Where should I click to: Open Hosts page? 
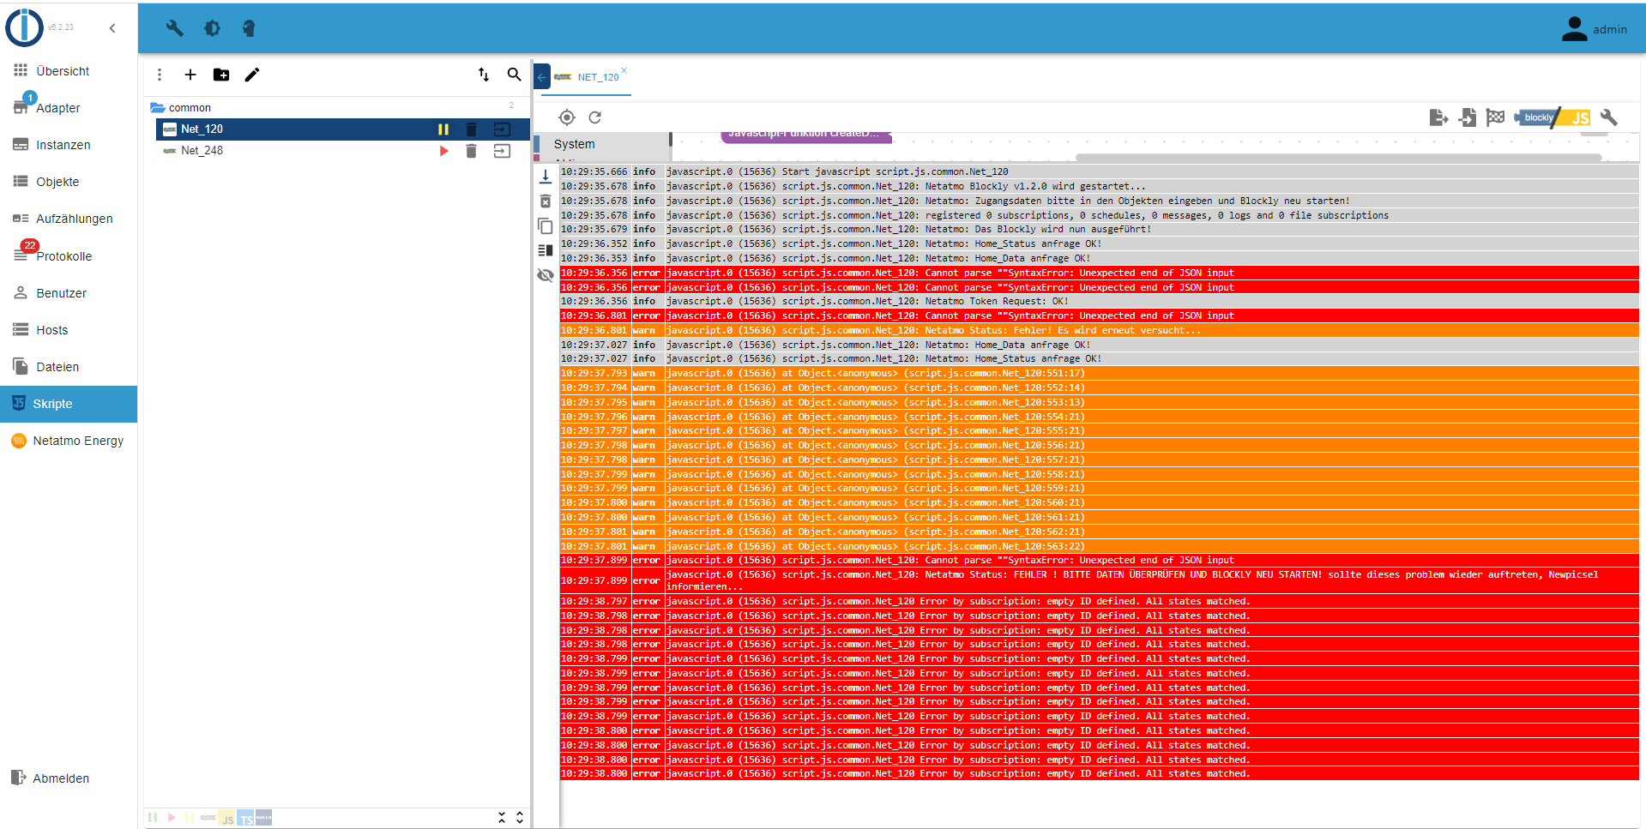(x=69, y=330)
